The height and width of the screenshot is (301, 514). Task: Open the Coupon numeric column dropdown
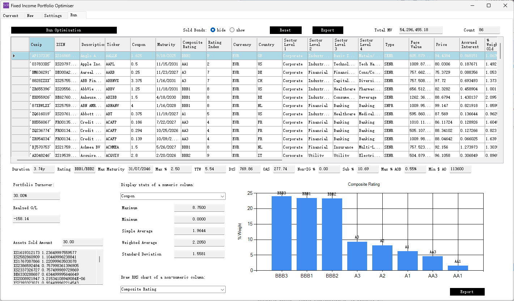(x=173, y=196)
